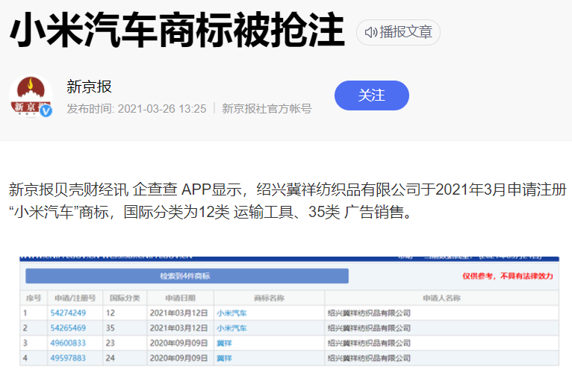
Task: Click 小米汽车 trademark in row 1
Action: pos(231,313)
